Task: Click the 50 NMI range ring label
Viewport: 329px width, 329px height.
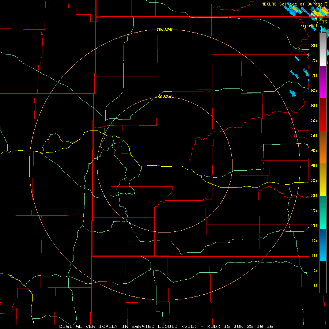Action: click(164, 97)
